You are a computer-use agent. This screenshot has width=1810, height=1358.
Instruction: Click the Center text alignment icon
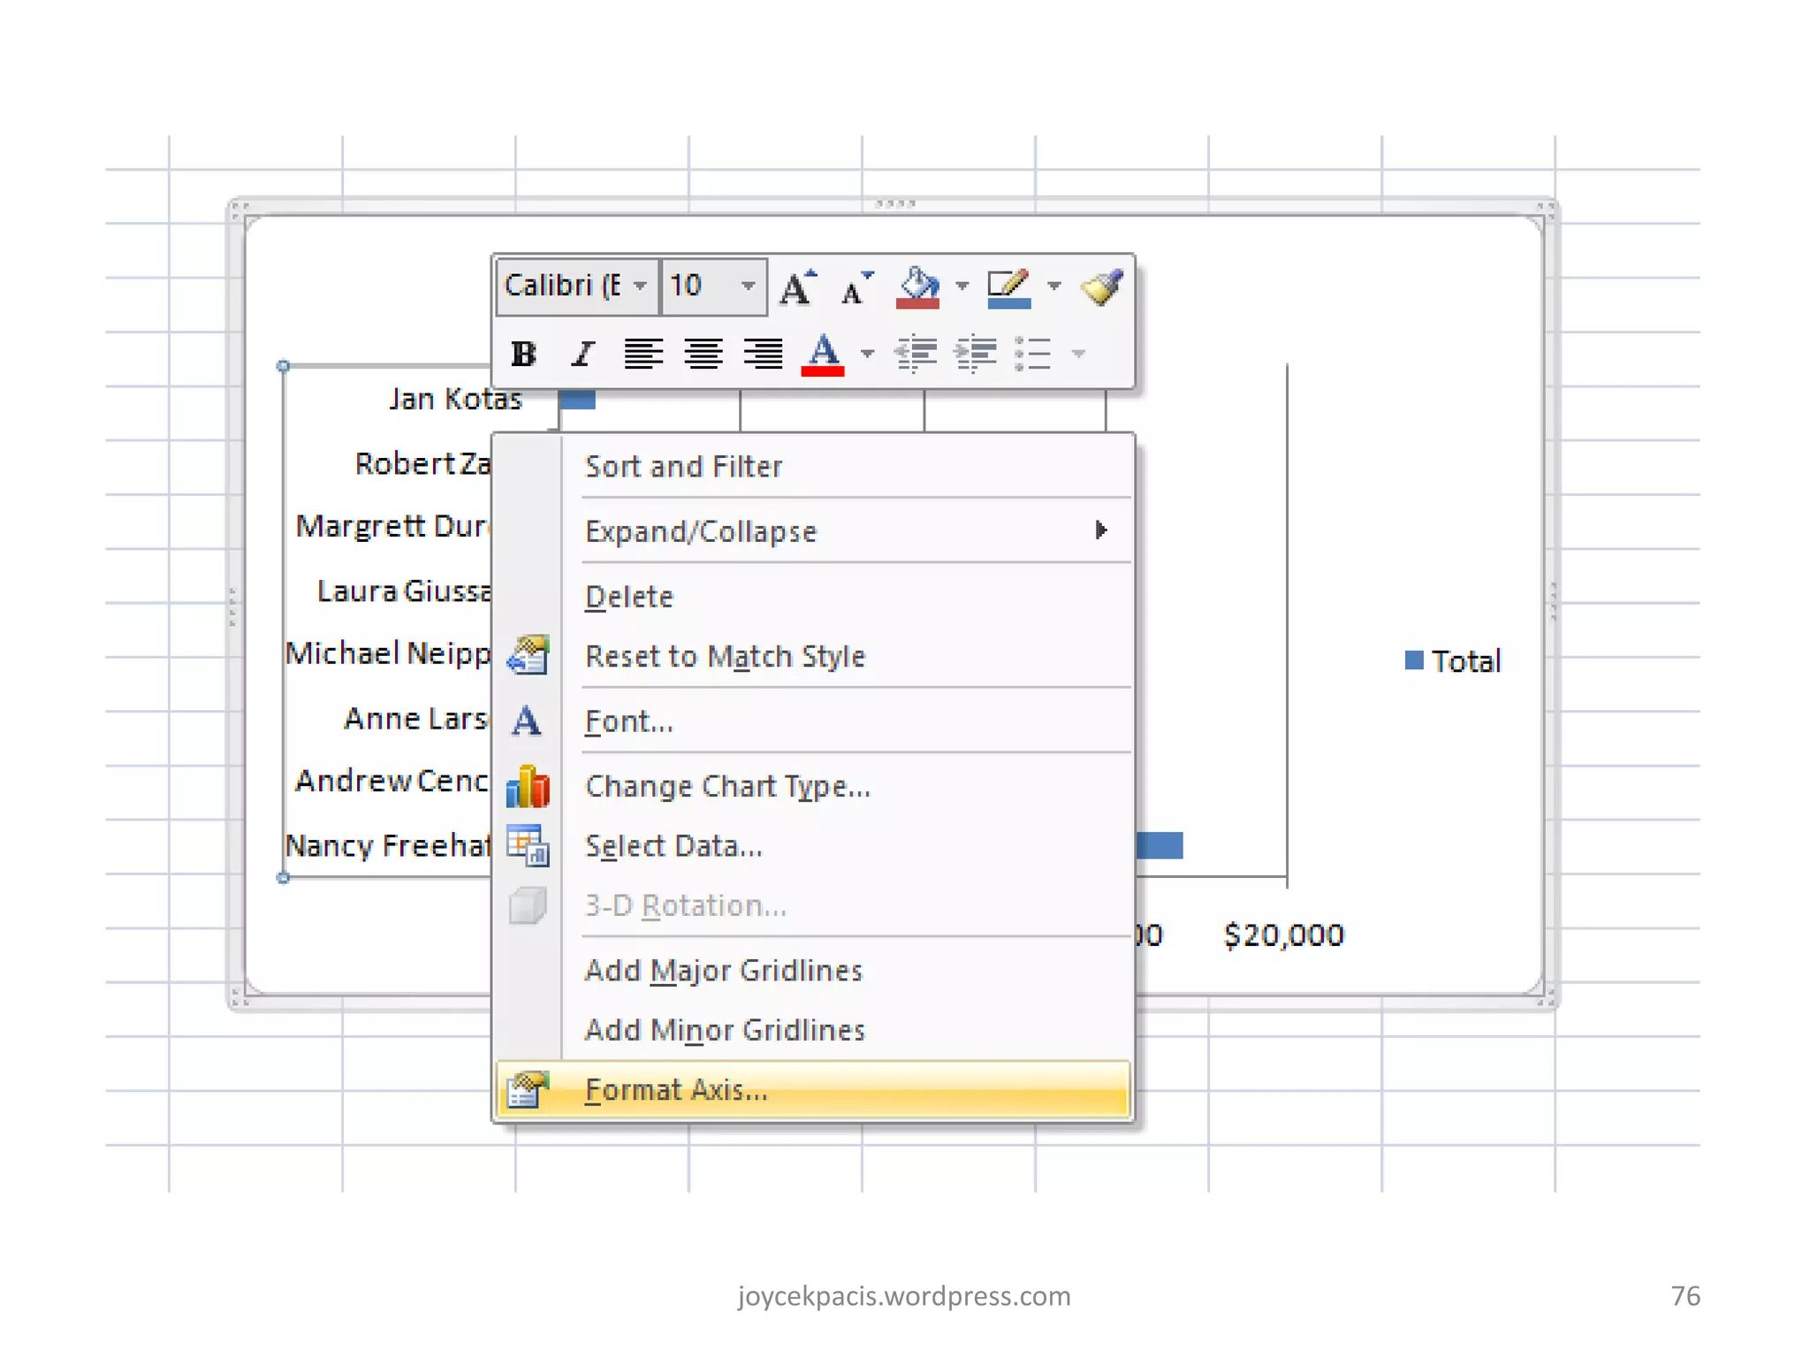point(703,354)
